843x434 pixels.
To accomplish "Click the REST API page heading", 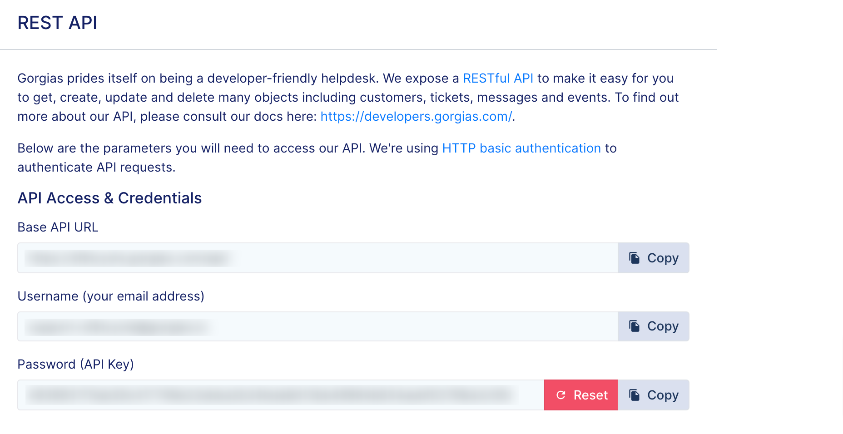I will (x=57, y=23).
